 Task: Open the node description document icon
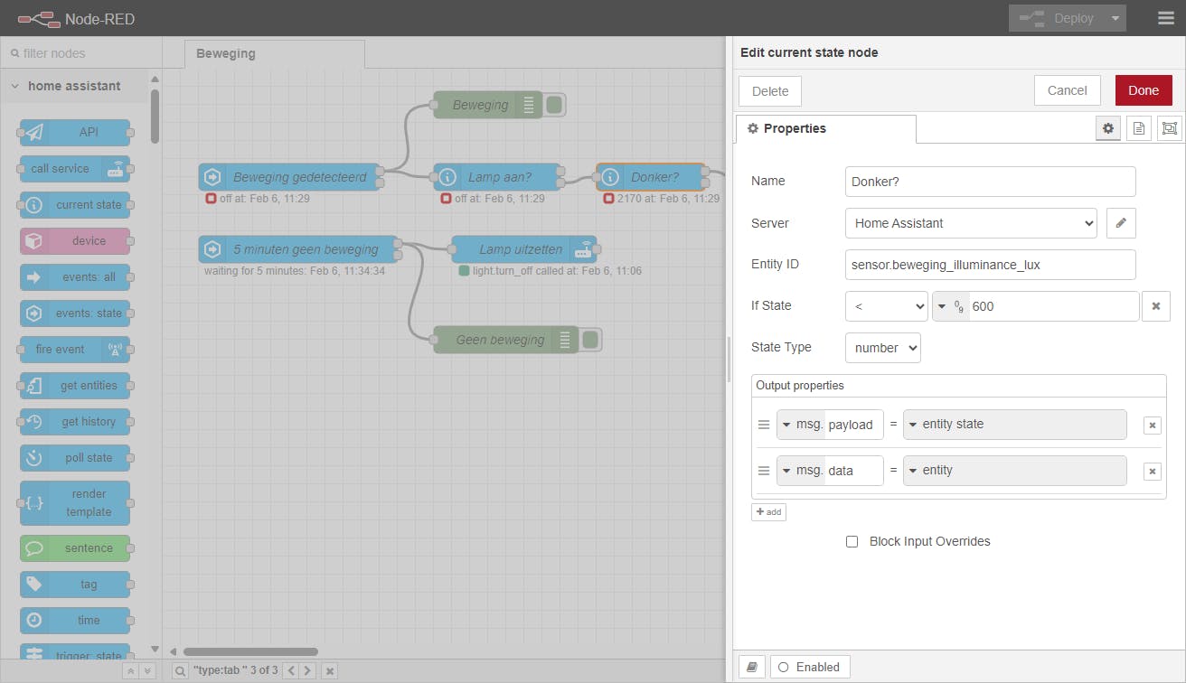click(x=1139, y=129)
